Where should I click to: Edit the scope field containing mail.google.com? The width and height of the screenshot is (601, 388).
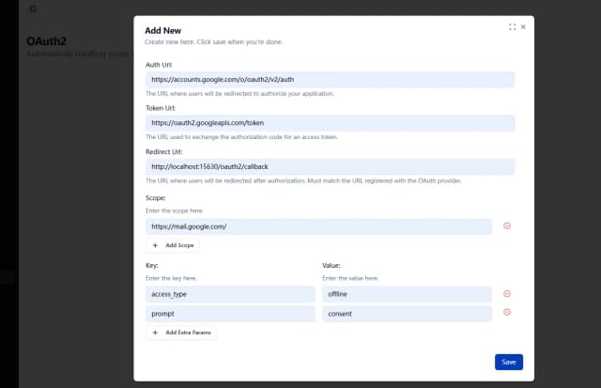(318, 226)
